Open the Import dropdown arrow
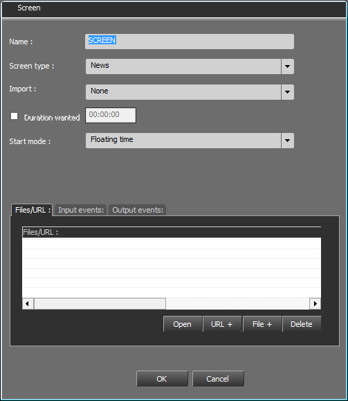This screenshot has height=401, width=348. tap(287, 92)
